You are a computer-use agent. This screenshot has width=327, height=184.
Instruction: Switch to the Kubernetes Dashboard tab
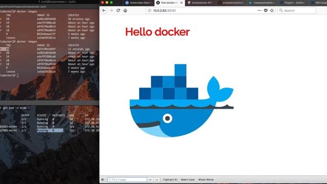[138, 3]
